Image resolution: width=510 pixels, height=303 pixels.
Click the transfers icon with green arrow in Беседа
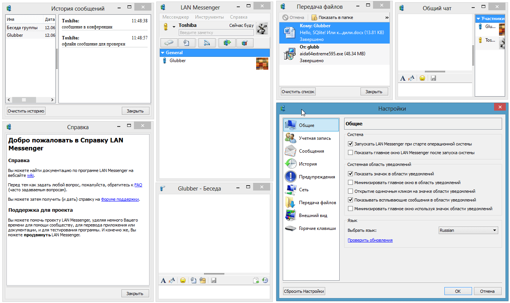point(256,281)
